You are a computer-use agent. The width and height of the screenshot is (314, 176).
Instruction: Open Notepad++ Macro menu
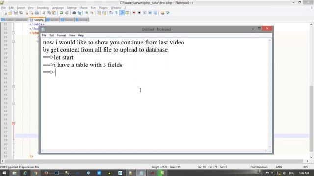[83, 8]
